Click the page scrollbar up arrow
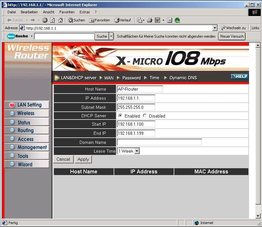 258,45
